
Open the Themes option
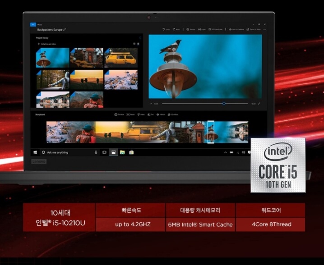[190, 29]
